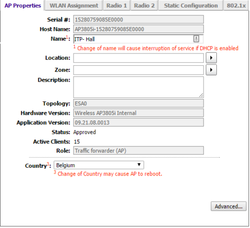Click the Topology field showing ESA0

pyautogui.click(x=138, y=104)
